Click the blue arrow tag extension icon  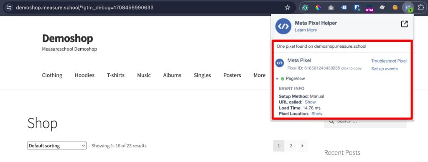(x=344, y=8)
